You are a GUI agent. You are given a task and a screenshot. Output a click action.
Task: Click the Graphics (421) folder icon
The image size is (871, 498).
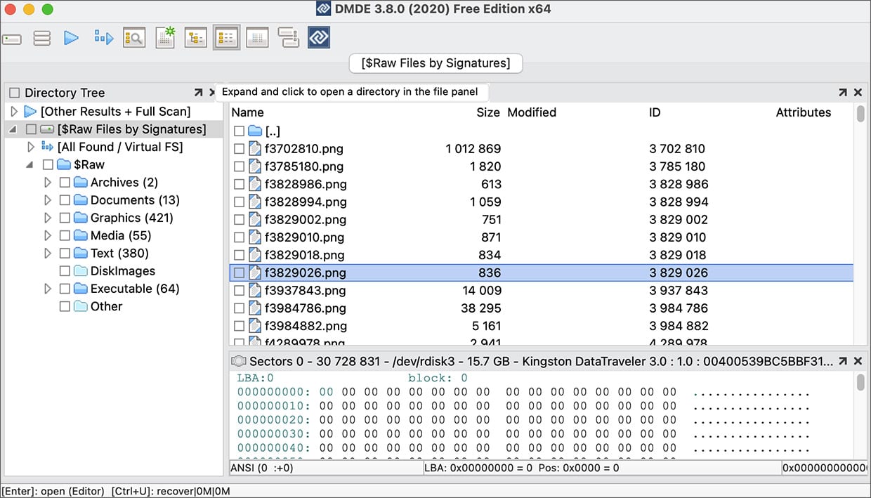[x=81, y=218]
